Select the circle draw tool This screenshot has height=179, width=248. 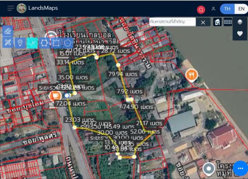click(68, 43)
